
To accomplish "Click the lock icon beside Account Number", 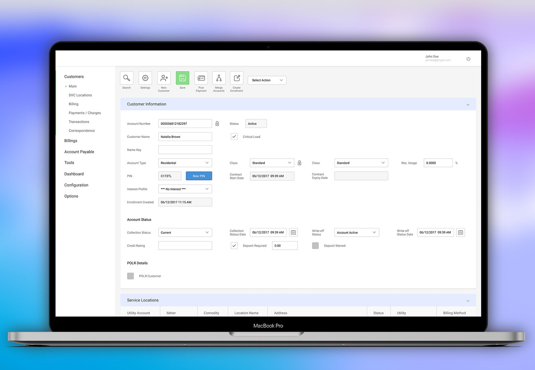I will pos(217,123).
